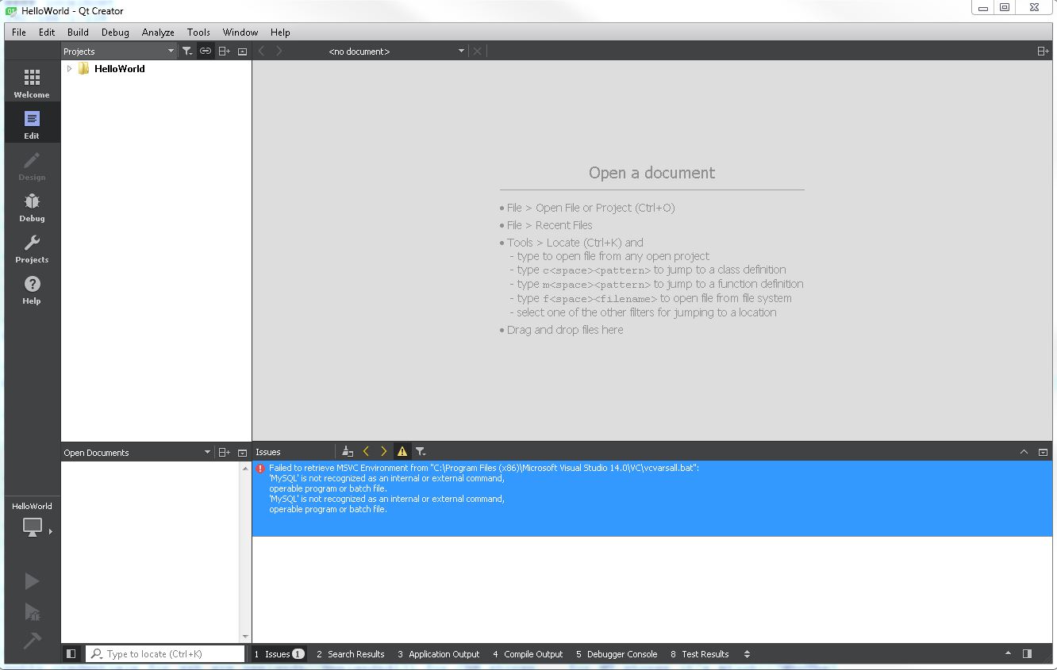
Task: Open the File menu
Action: point(19,33)
